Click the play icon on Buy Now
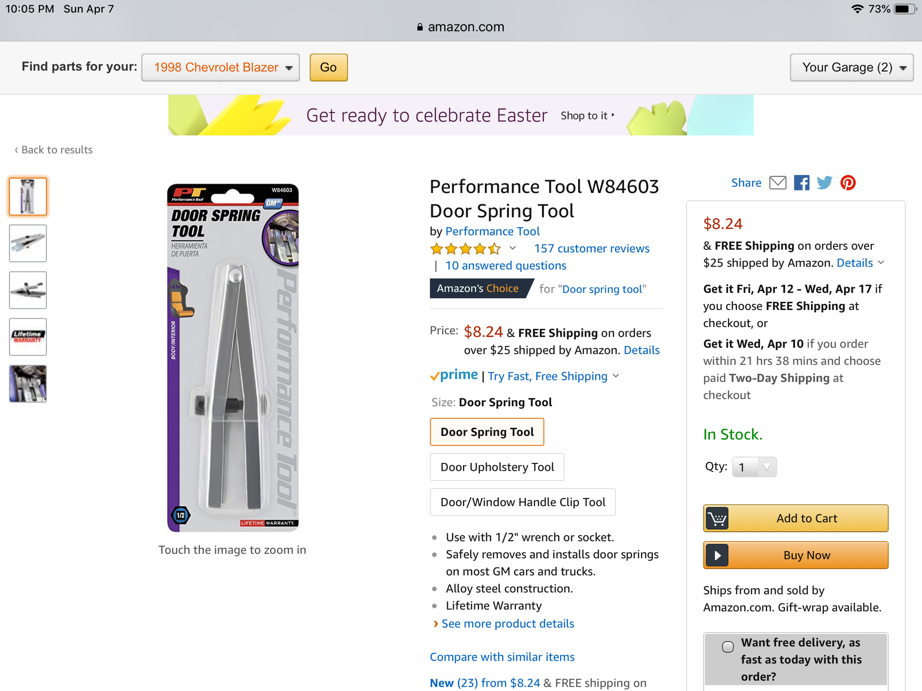This screenshot has width=922, height=691. [717, 555]
